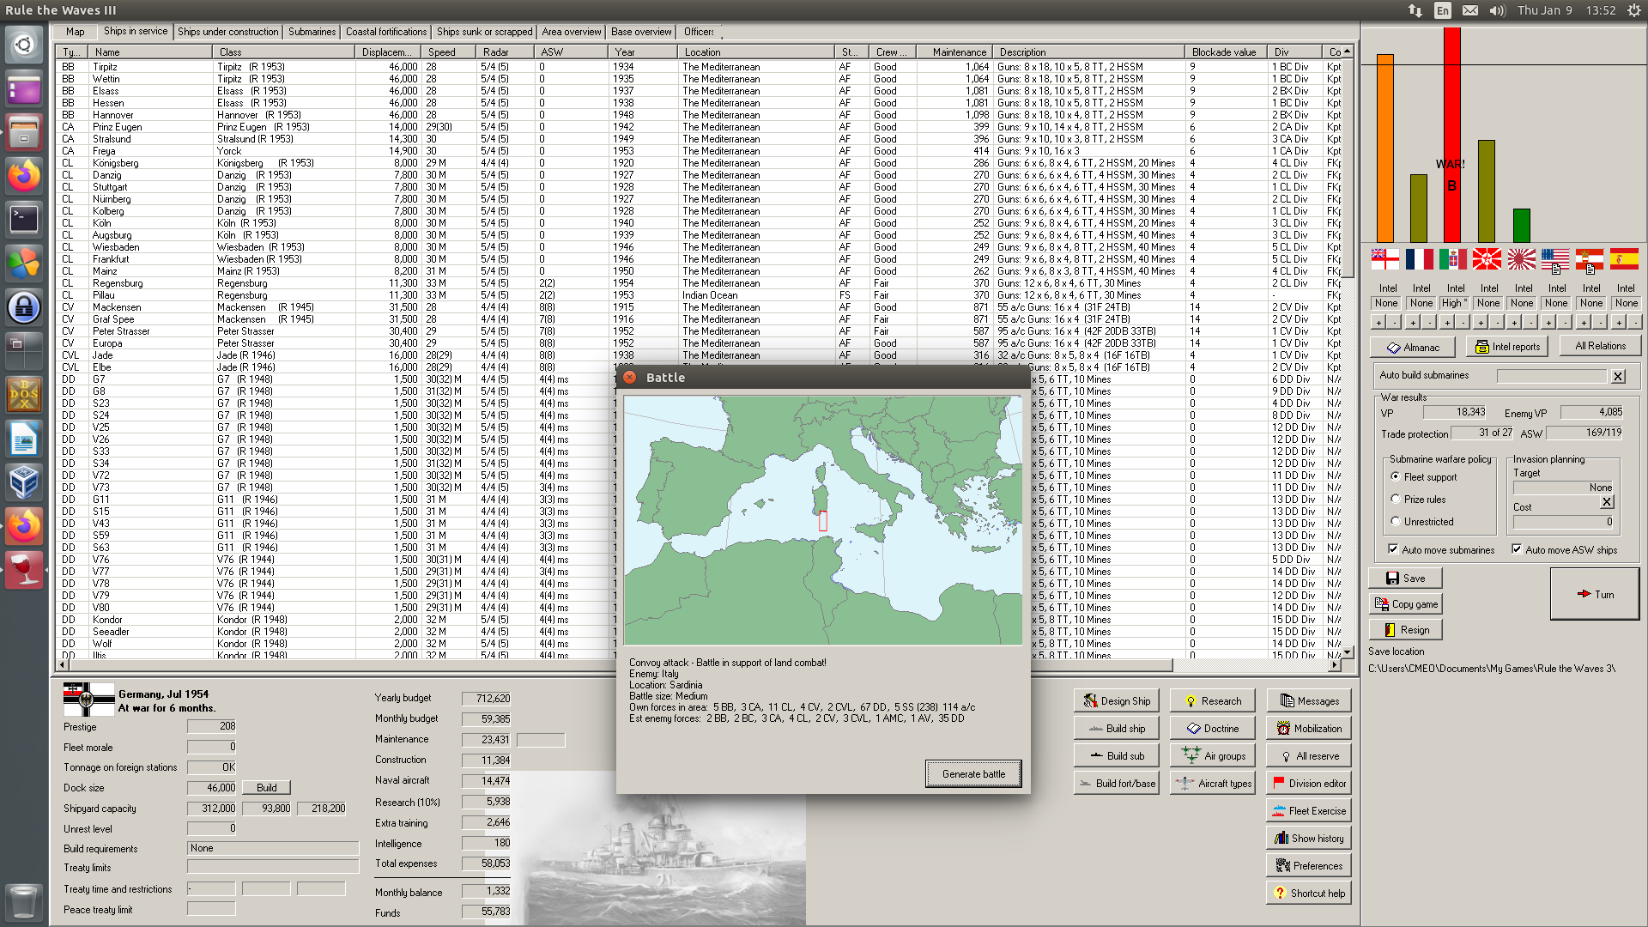This screenshot has width=1648, height=927.
Task: Select the Peter Strasser carrier row
Action: 700,330
